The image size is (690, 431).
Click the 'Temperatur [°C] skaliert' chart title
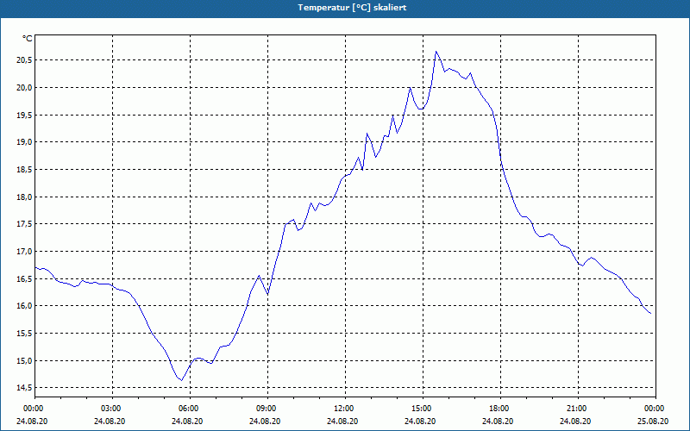(352, 8)
